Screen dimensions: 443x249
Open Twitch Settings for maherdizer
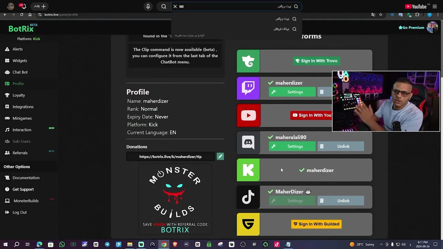(292, 92)
